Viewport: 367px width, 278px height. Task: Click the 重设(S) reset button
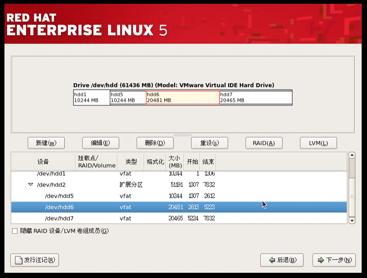click(x=209, y=143)
